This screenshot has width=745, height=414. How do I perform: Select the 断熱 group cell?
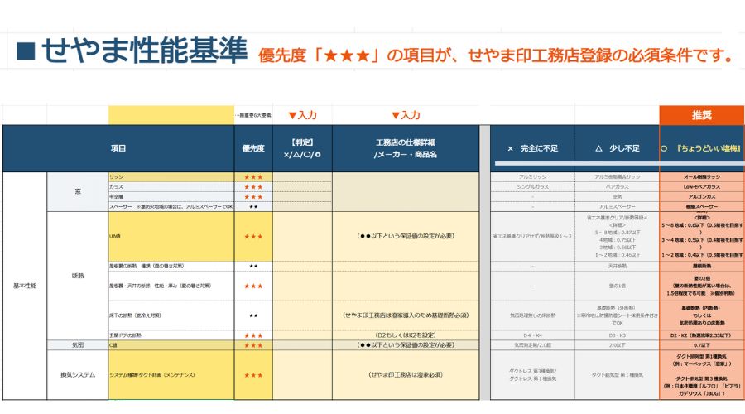click(x=78, y=276)
